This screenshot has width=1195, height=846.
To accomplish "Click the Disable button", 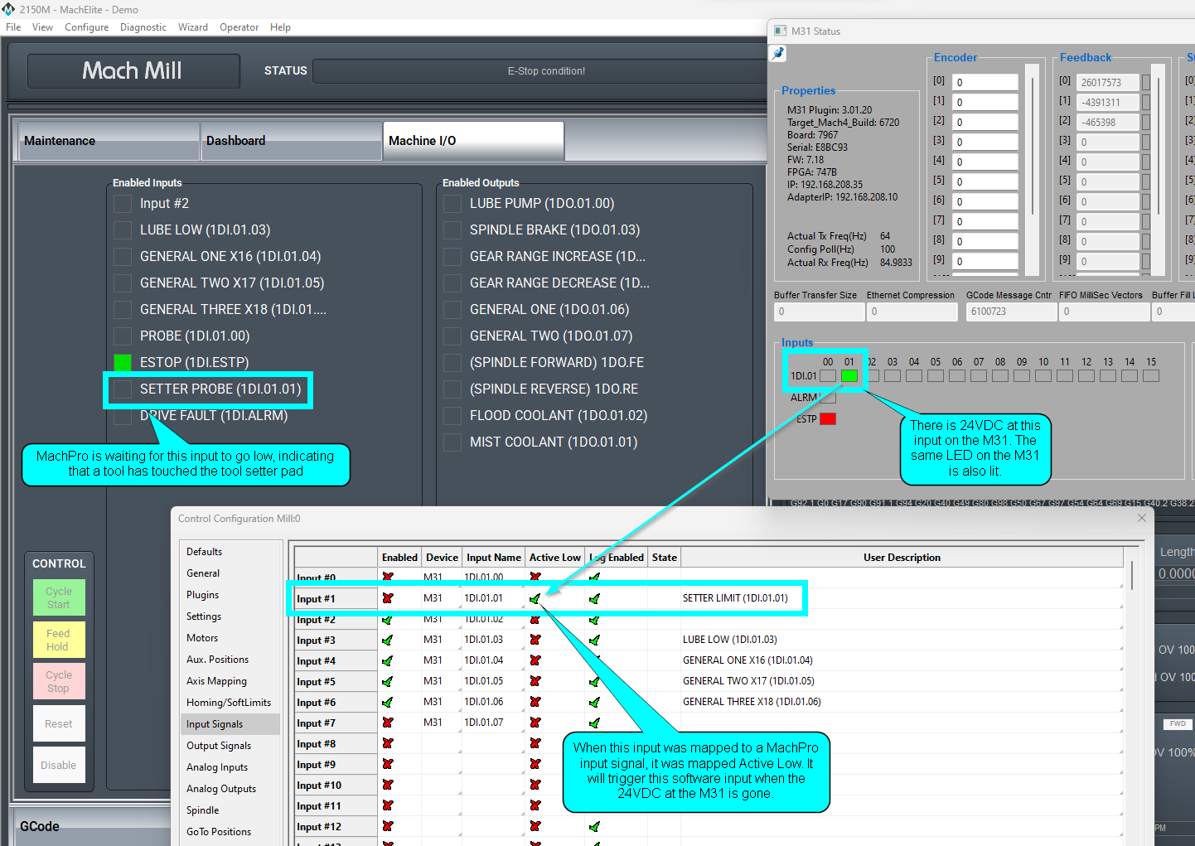I will pos(59,765).
